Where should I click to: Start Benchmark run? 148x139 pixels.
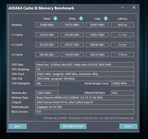tap(73, 126)
